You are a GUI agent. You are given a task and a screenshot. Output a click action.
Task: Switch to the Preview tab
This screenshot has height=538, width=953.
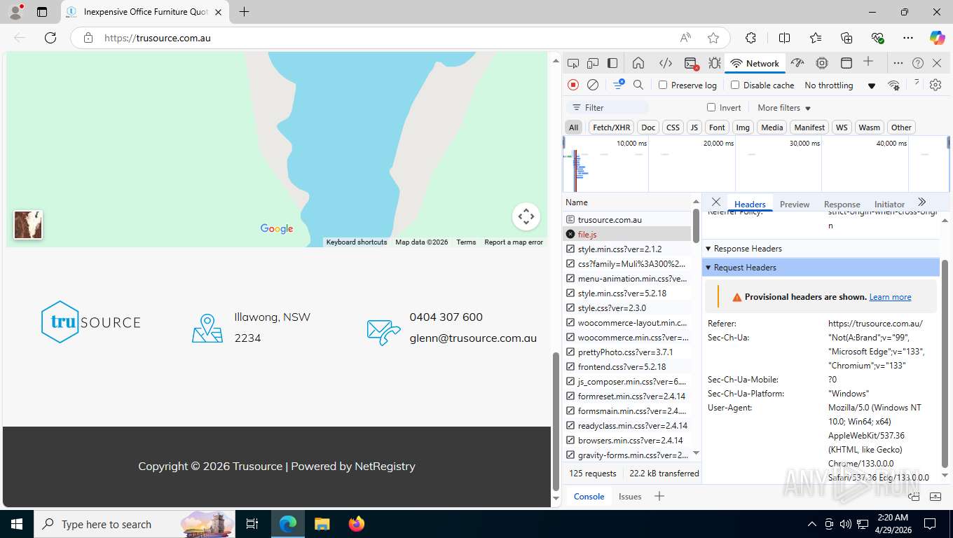795,204
